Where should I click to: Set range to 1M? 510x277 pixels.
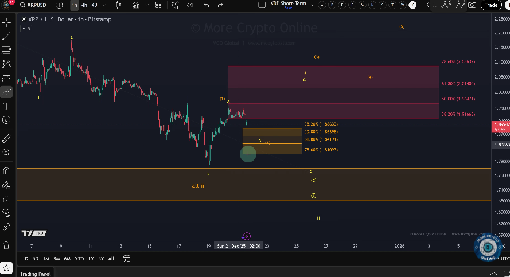pyautogui.click(x=46, y=259)
